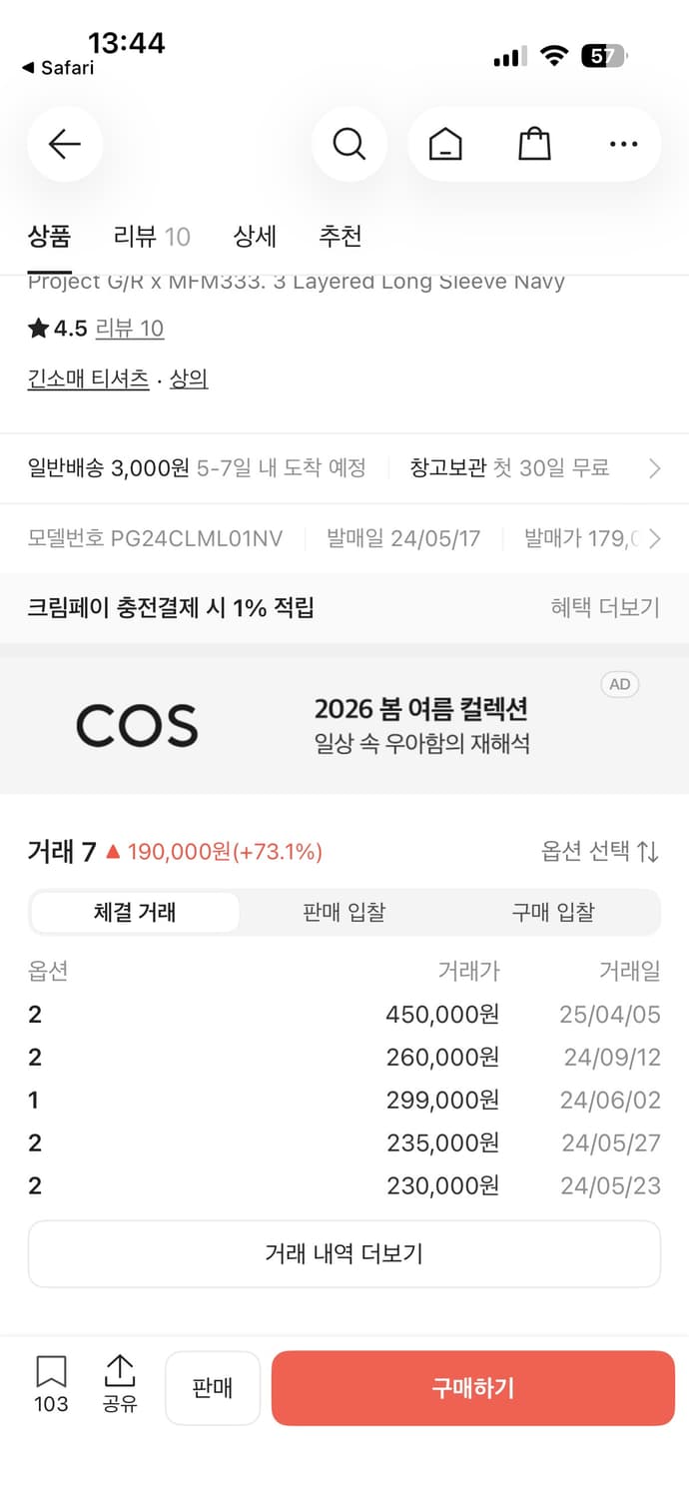Tap the COS 2026 spring collection ad
This screenshot has width=689, height=1498.
[344, 724]
